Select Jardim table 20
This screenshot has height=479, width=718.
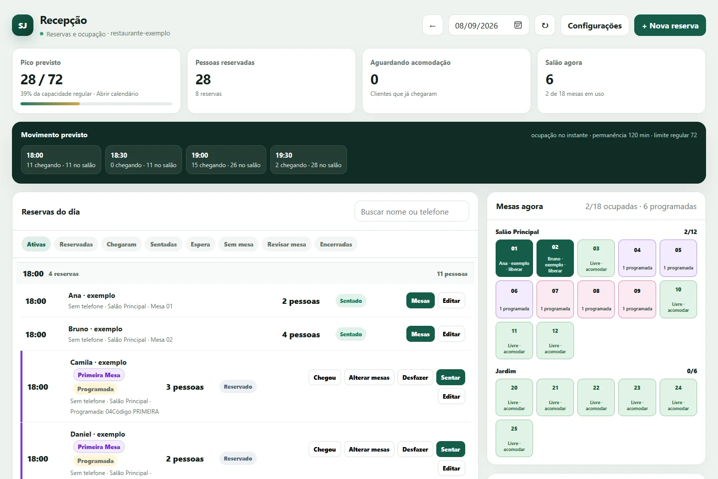point(514,398)
